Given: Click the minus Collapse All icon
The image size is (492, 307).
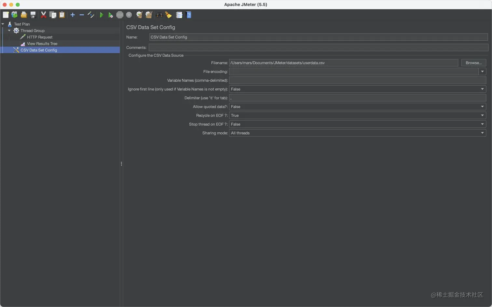Looking at the screenshot, I should pos(82,15).
